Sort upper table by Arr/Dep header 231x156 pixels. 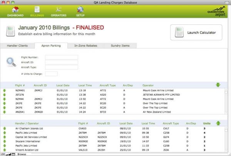128,85
